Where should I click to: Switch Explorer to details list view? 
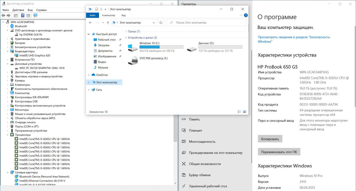pos(239,112)
